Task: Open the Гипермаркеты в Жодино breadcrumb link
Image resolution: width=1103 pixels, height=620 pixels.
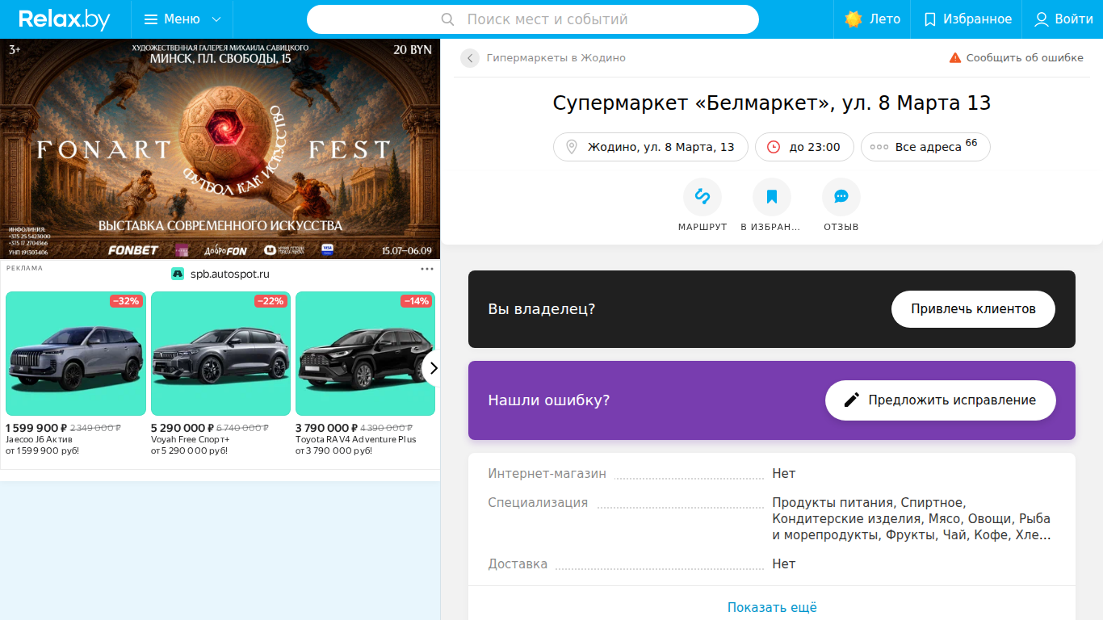Action: click(x=556, y=58)
